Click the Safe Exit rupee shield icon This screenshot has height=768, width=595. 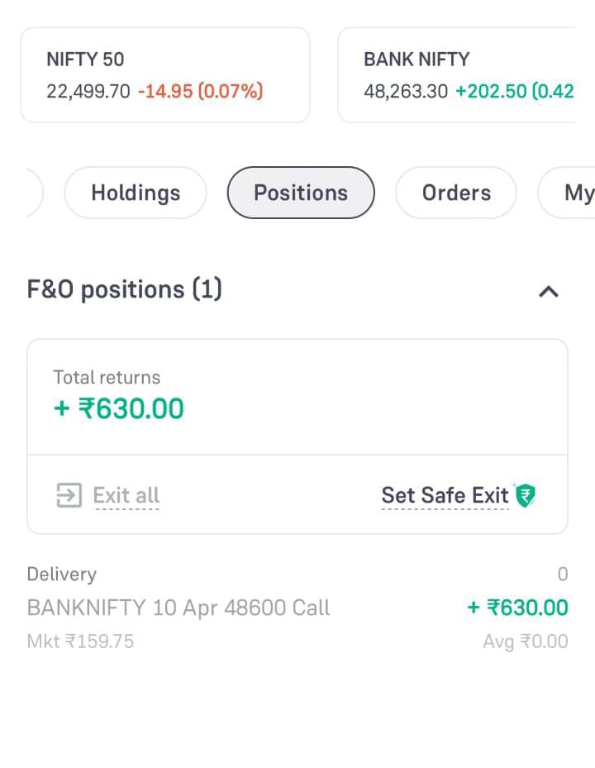[x=525, y=495]
